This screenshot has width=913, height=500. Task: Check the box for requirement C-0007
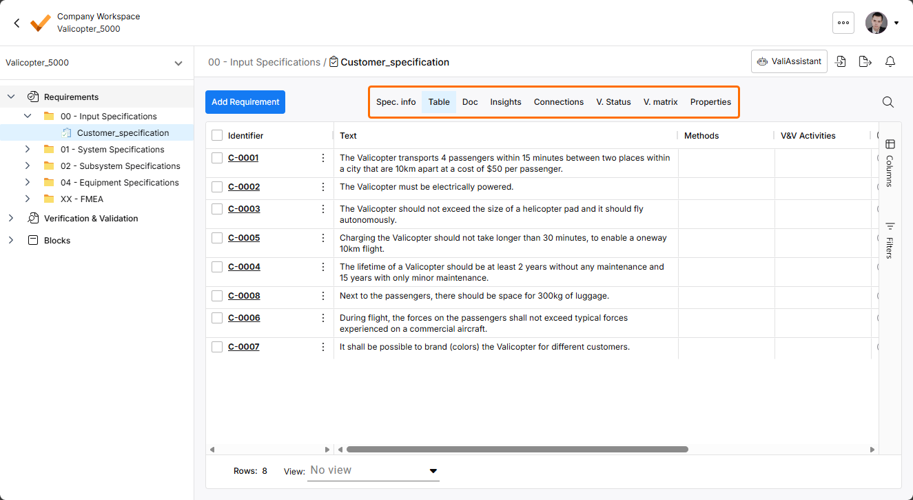217,347
